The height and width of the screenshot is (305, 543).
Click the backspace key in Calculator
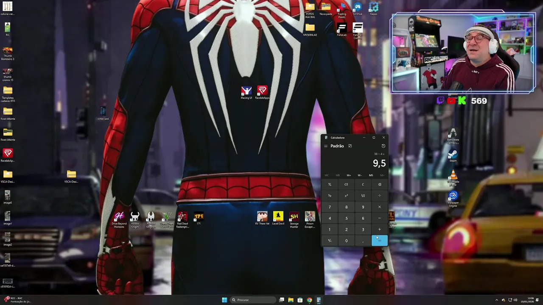click(x=380, y=185)
